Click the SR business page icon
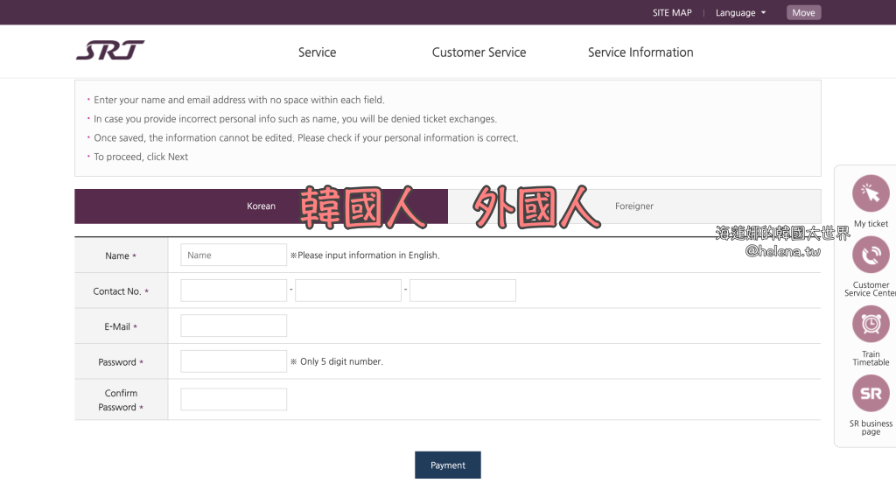Viewport: 896px width, 483px height. (x=871, y=394)
